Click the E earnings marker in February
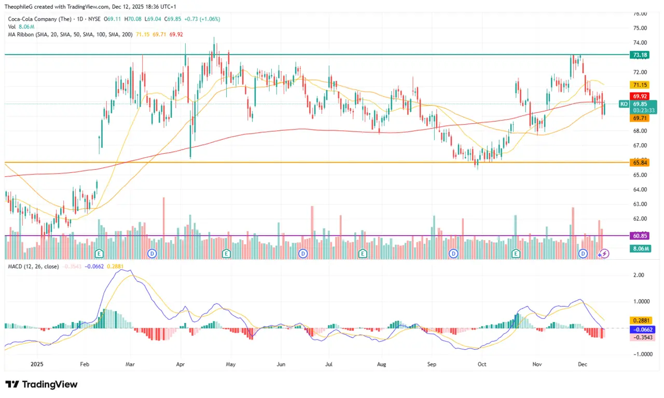The height and width of the screenshot is (398, 664). (99, 254)
